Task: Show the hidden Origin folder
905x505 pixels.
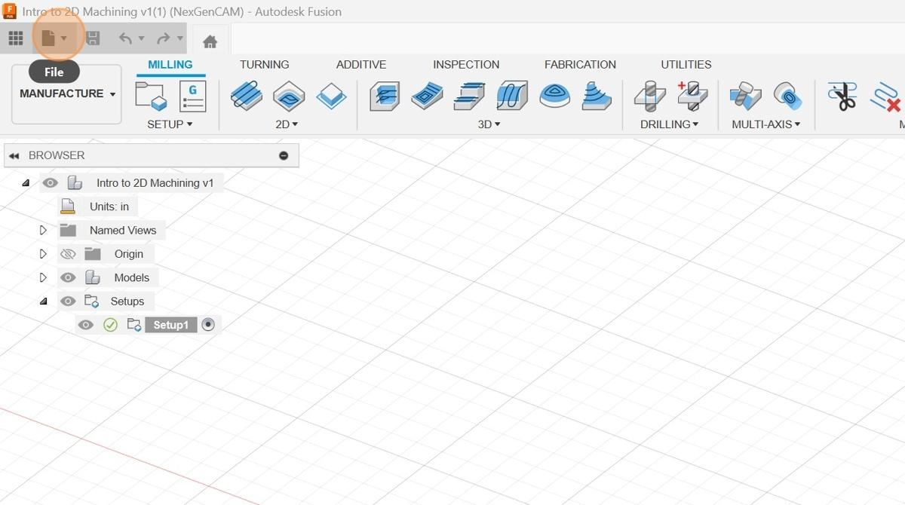Action: pyautogui.click(x=68, y=254)
